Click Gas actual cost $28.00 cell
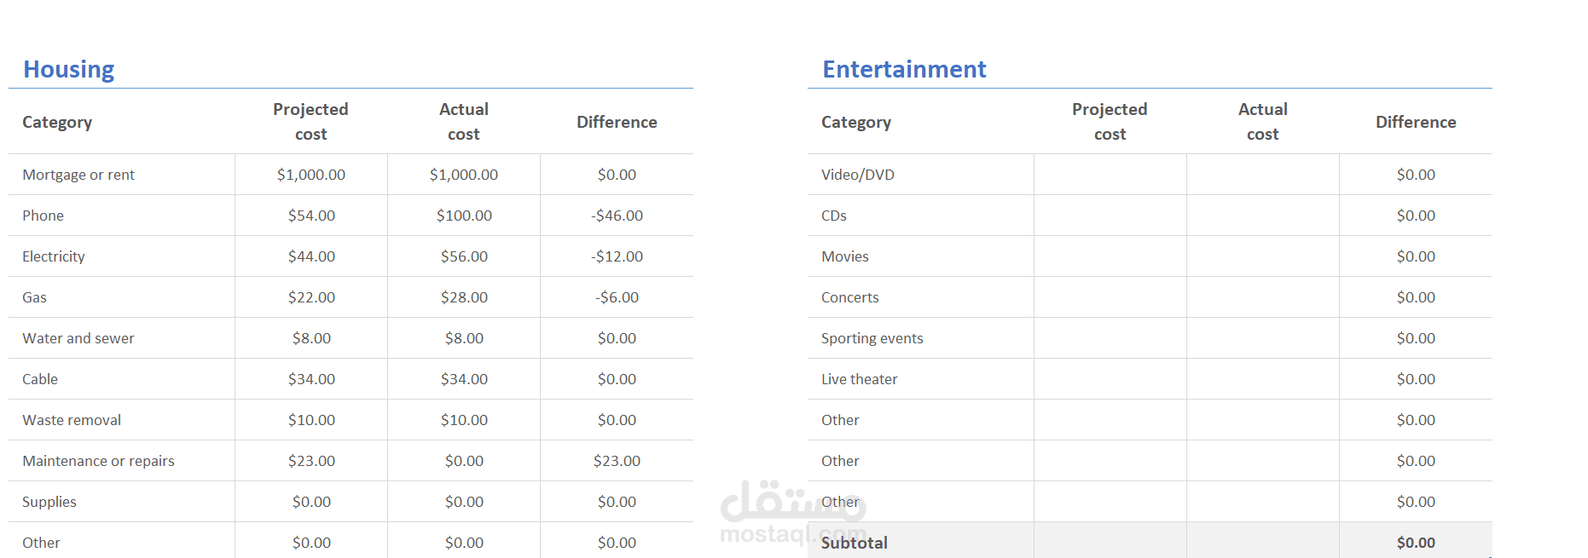Viewport: 1588px width, 558px height. 464,297
